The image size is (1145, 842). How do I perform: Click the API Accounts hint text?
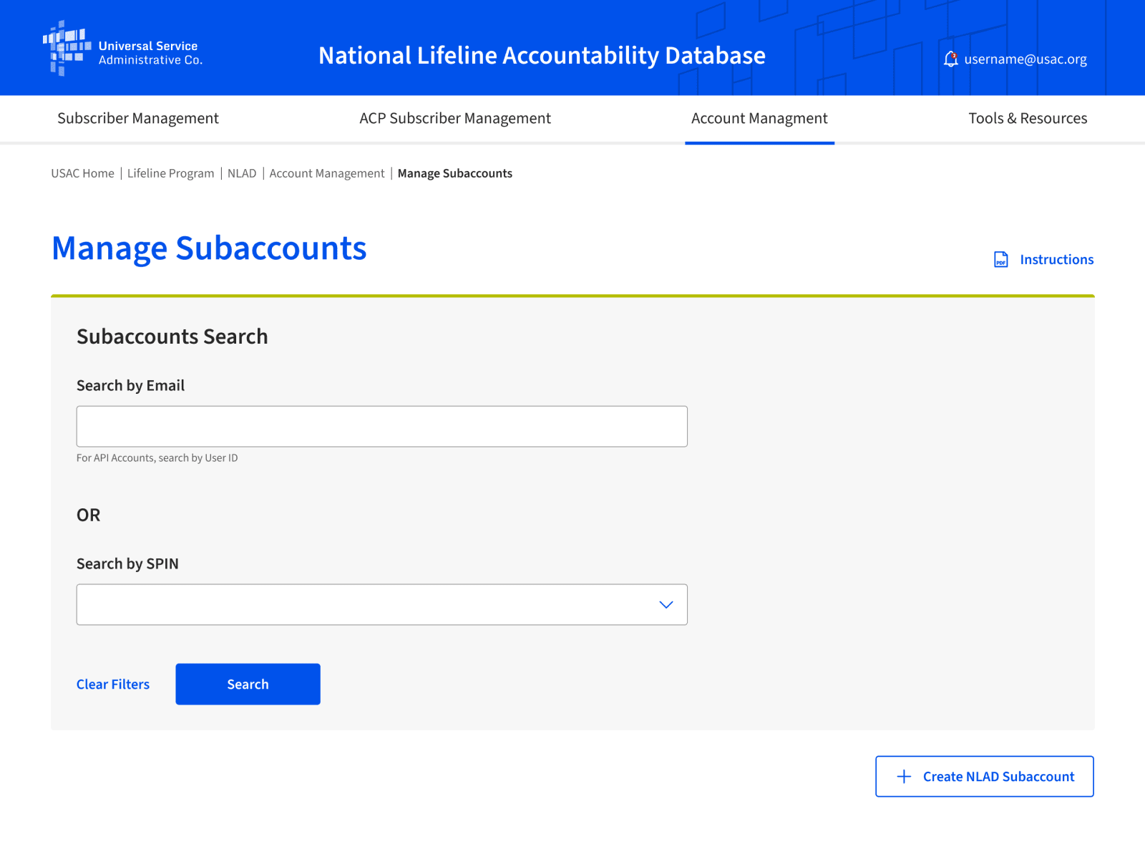[157, 458]
